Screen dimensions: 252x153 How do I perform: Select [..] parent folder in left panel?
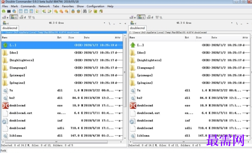point(62,45)
